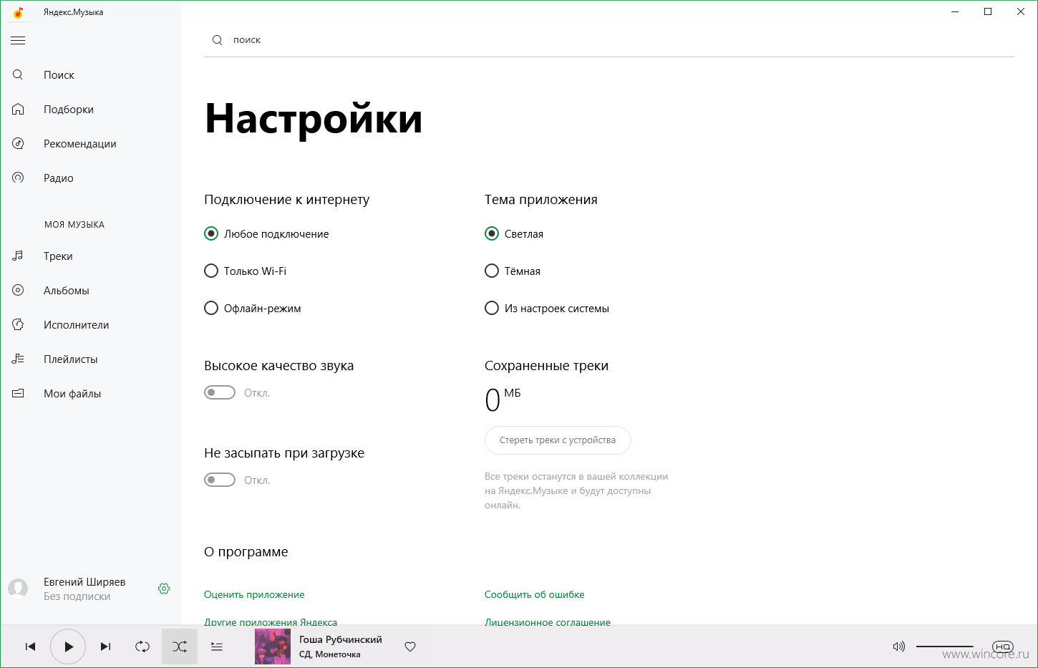Click the Плейлисты icon
The height and width of the screenshot is (668, 1038).
tap(18, 359)
